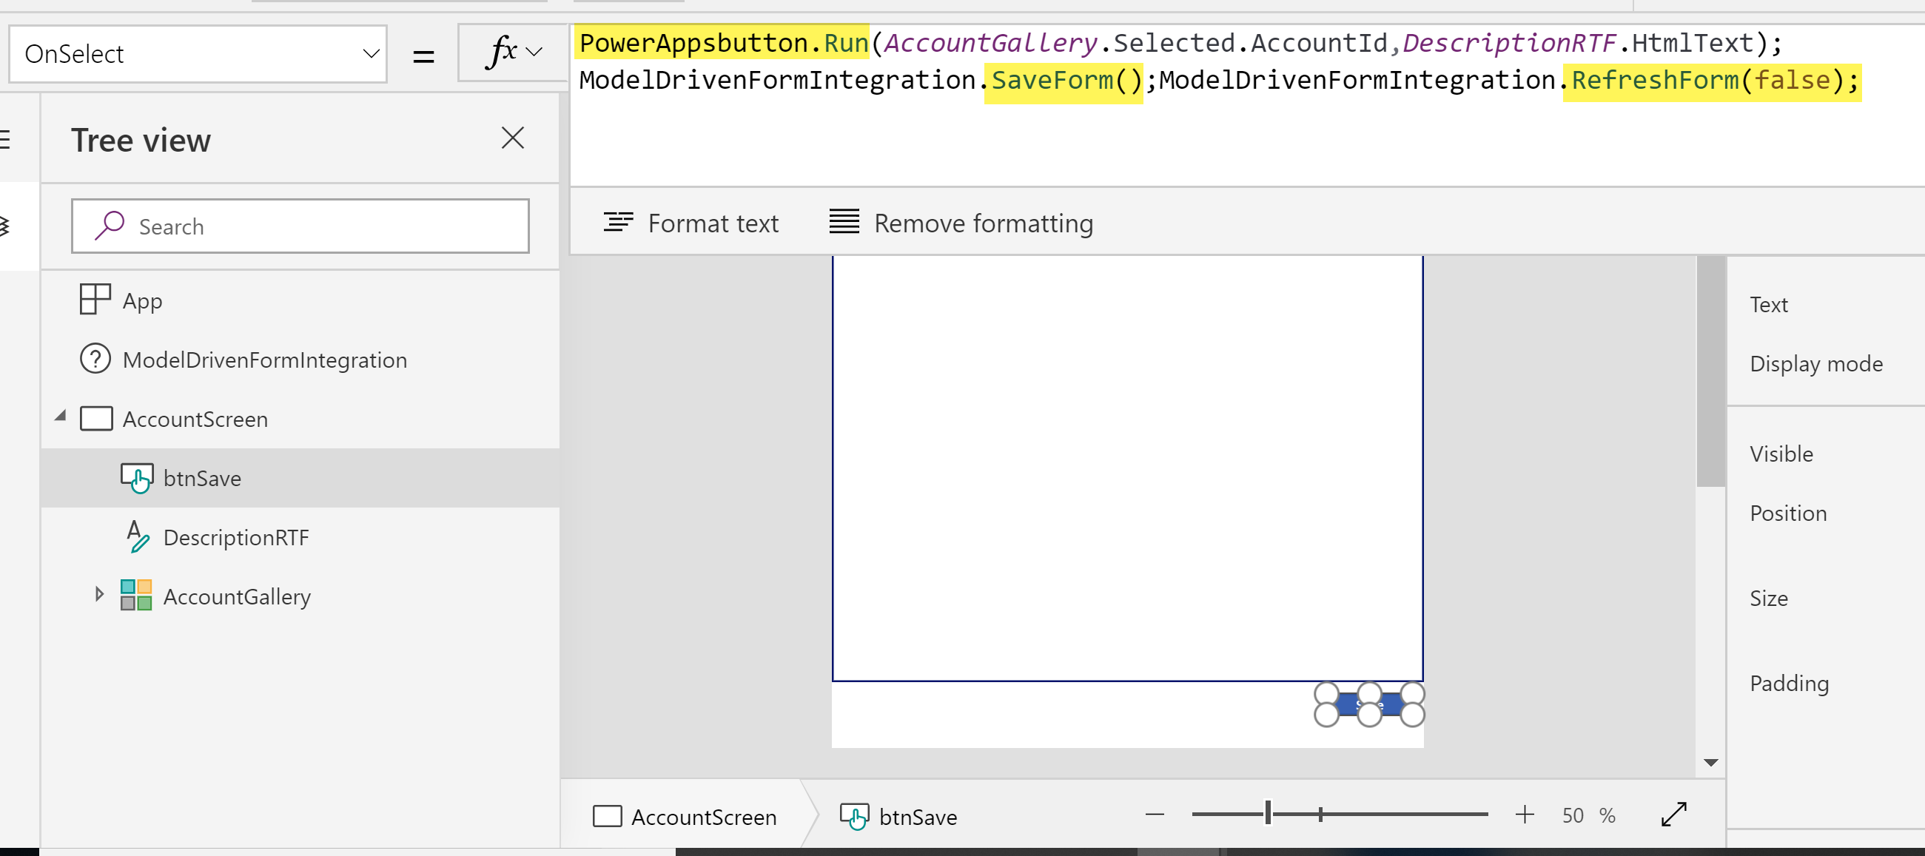The image size is (1925, 856).
Task: Expand the AccountGallery tree node
Action: (99, 595)
